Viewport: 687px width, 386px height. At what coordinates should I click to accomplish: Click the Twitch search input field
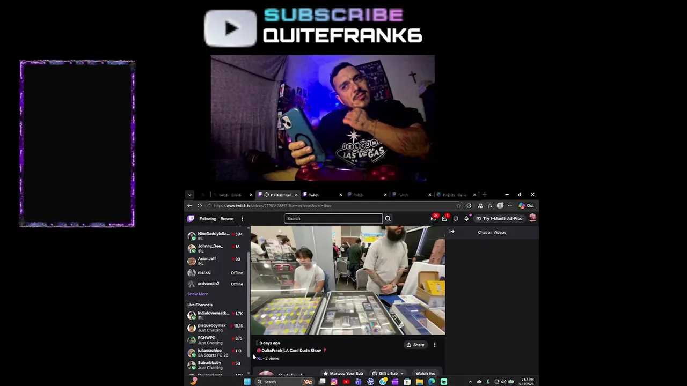click(x=333, y=218)
